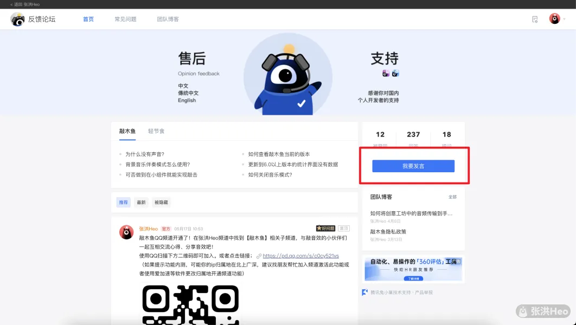
Task: Click the 张洪Heo post author avatar
Action: tap(126, 232)
